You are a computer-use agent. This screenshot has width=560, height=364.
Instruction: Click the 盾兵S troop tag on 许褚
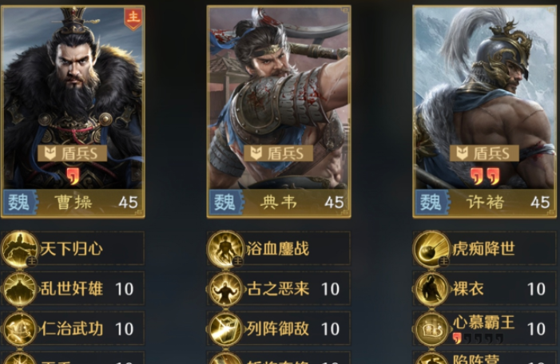click(x=484, y=153)
